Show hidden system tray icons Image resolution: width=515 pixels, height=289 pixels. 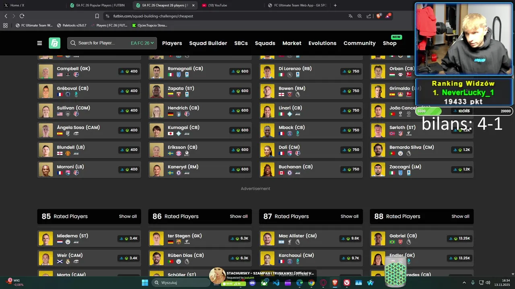[x=464, y=283]
